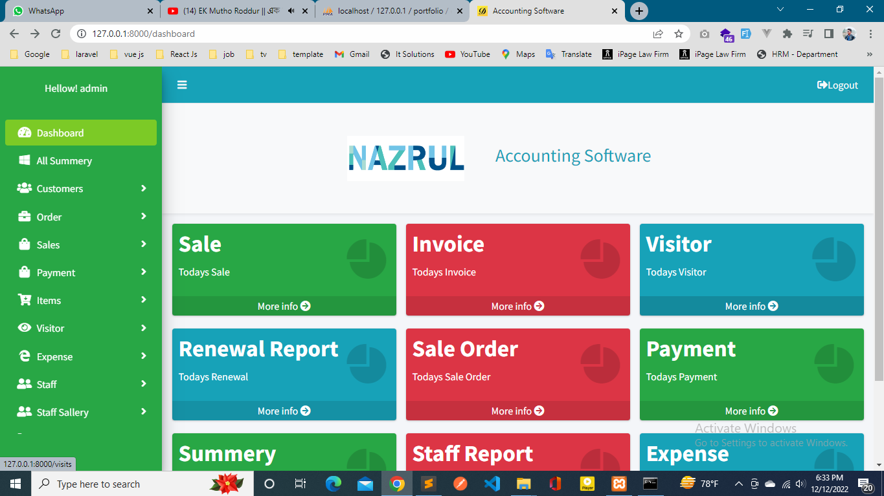Expand the Staff submenu chevron
The width and height of the screenshot is (884, 496).
pos(144,383)
